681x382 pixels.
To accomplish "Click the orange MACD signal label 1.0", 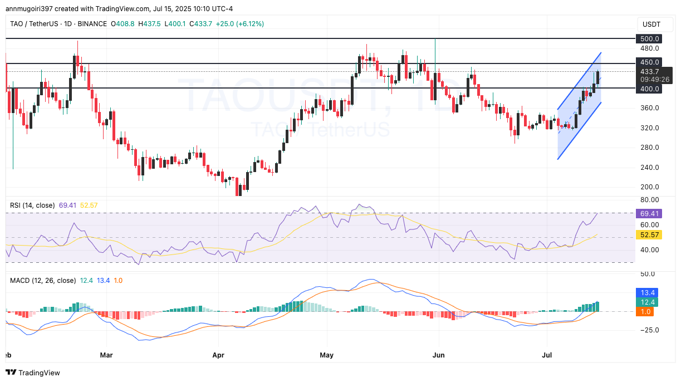I will (645, 311).
